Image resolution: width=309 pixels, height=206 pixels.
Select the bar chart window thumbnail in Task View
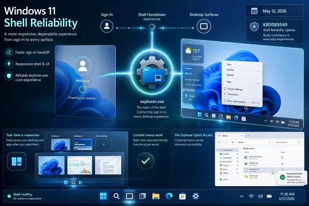point(79,165)
